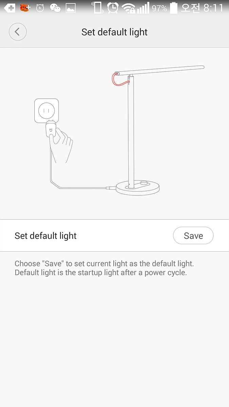Tap the battery status icon
The height and width of the screenshot is (407, 229).
[x=173, y=7]
